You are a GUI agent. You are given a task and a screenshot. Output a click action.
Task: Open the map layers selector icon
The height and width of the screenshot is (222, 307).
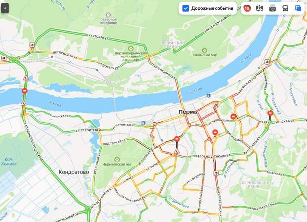tap(298, 8)
